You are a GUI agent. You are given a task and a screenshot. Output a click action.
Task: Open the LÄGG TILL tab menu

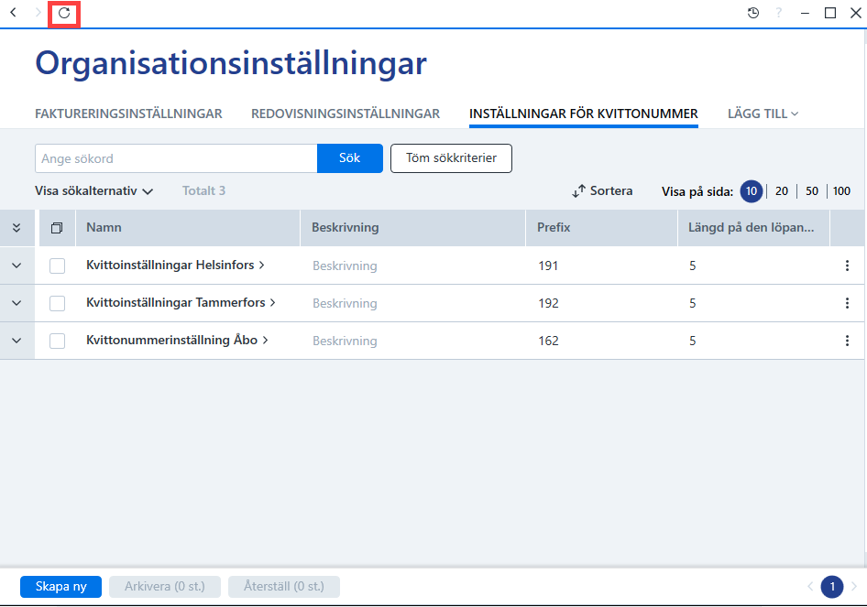(x=763, y=114)
